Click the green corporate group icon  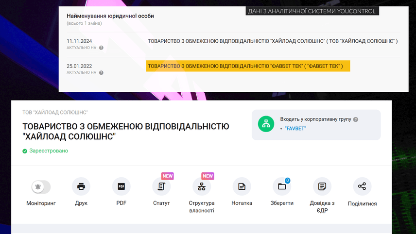point(266,124)
